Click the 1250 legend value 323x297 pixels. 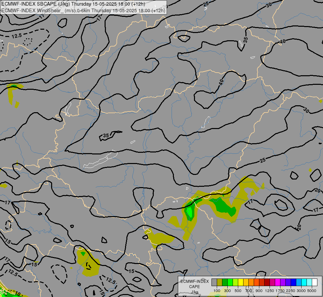tap(270, 291)
